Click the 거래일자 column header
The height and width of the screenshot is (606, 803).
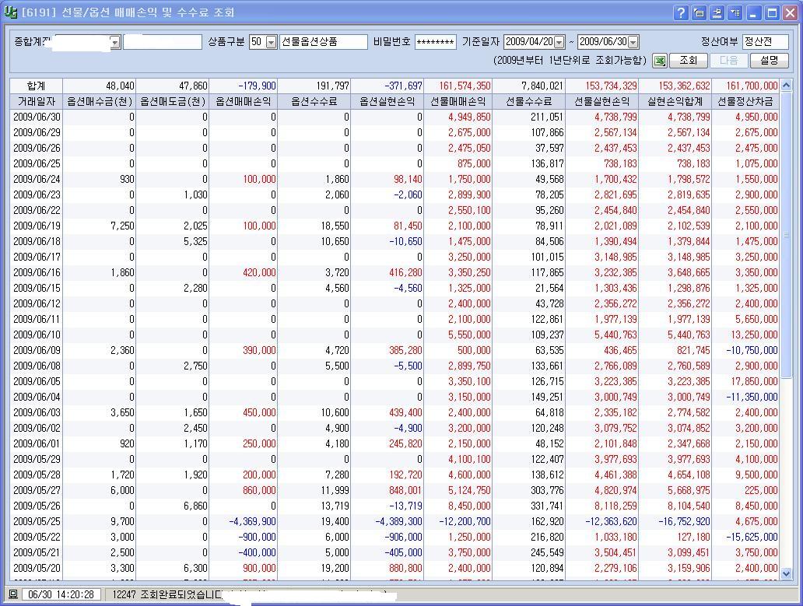[x=37, y=101]
